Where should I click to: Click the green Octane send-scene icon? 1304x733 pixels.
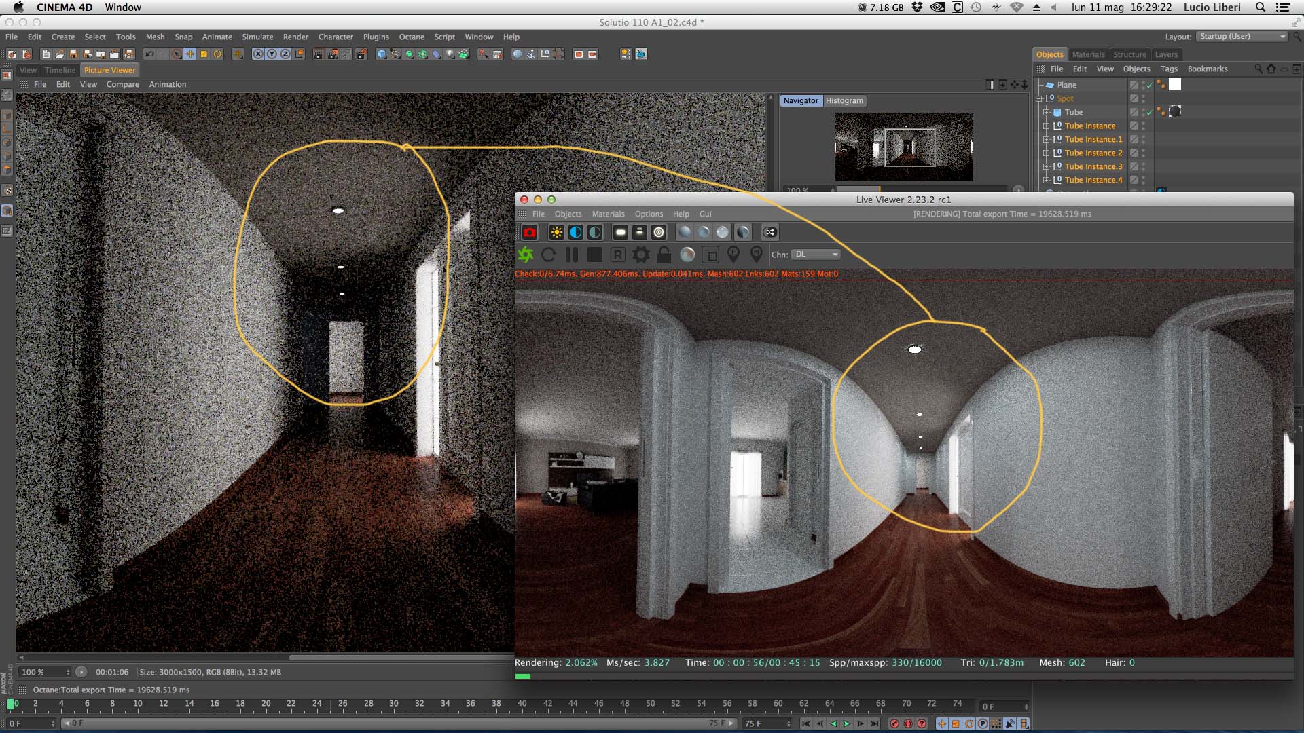[526, 255]
